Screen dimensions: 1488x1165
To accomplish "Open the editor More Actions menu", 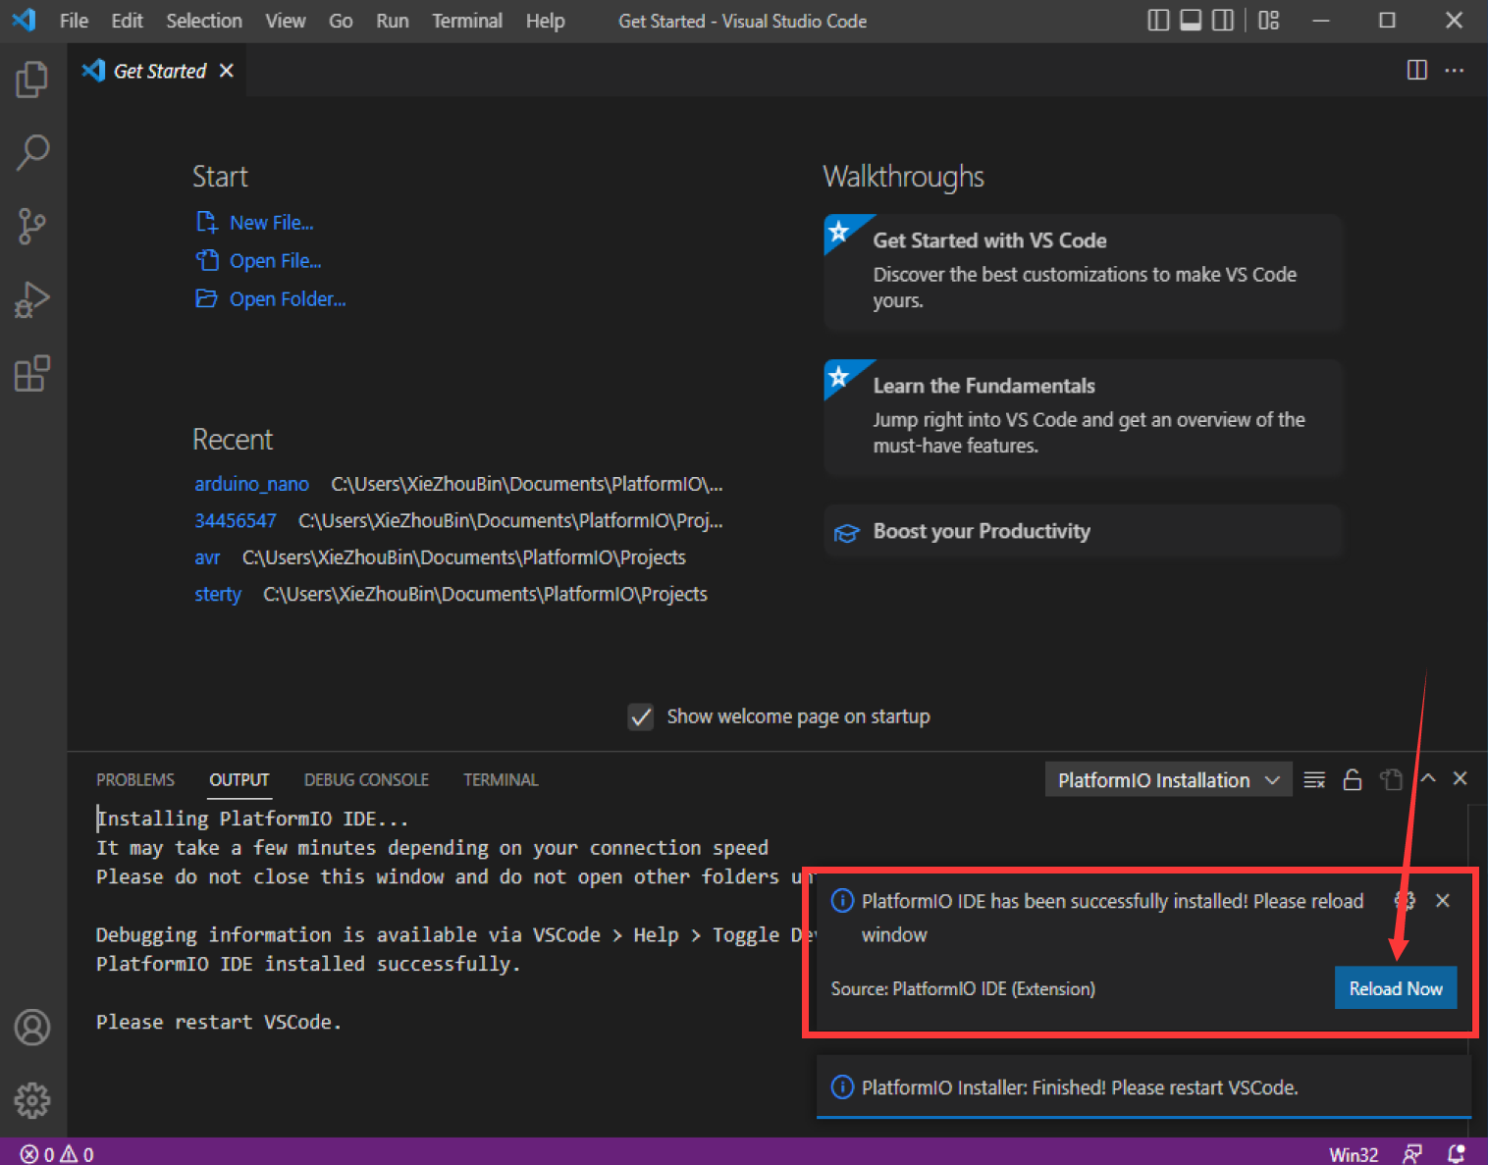I will coord(1455,70).
